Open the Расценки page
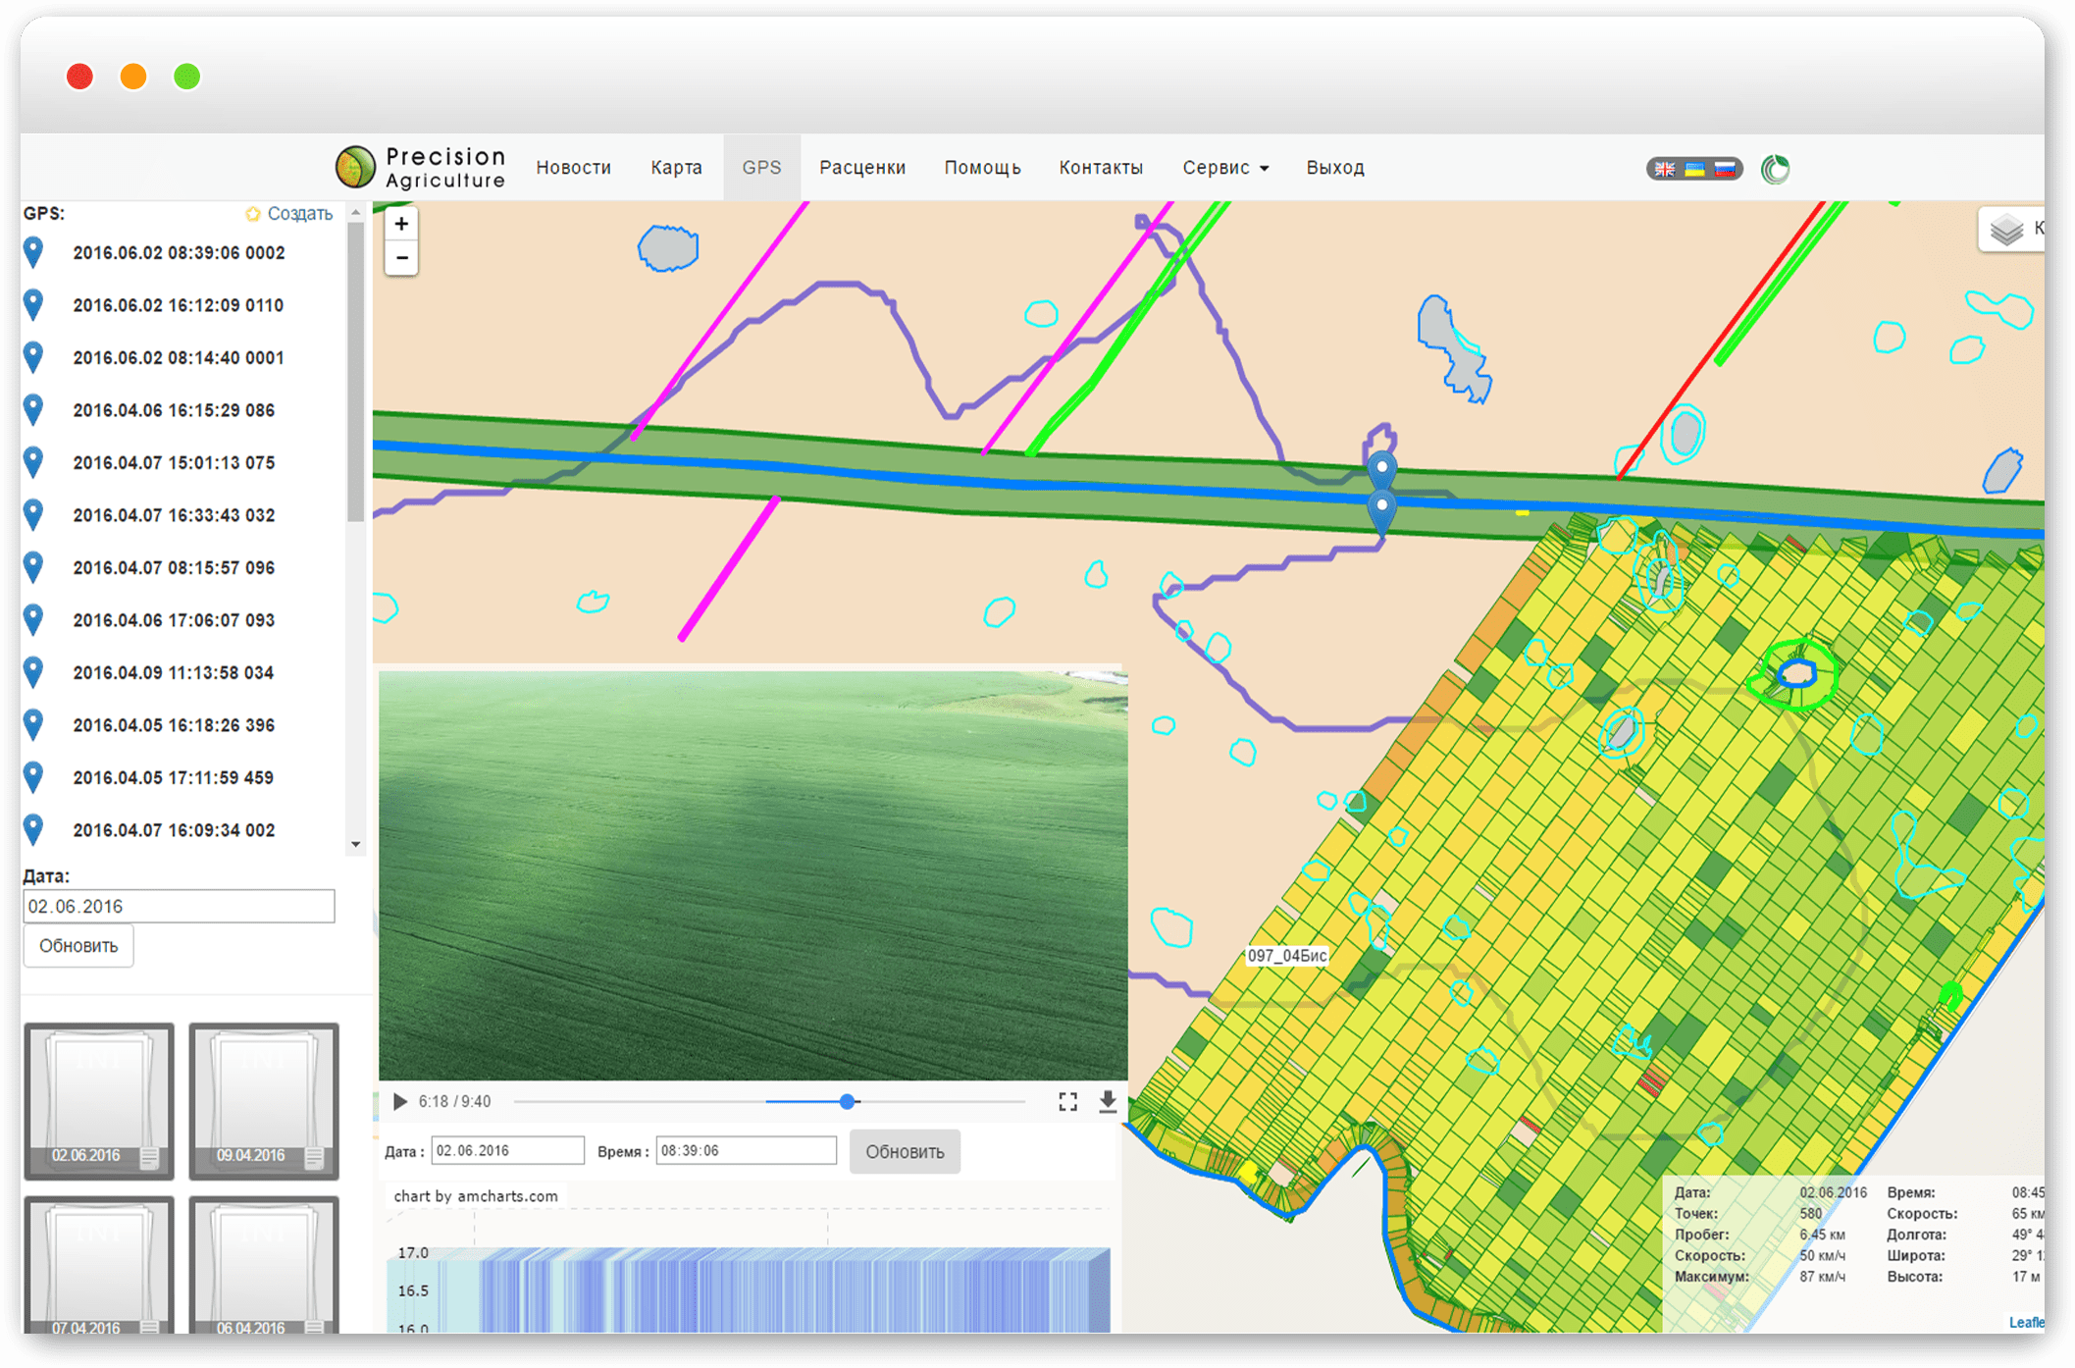Viewport: 2075px width, 1368px height. click(x=862, y=168)
